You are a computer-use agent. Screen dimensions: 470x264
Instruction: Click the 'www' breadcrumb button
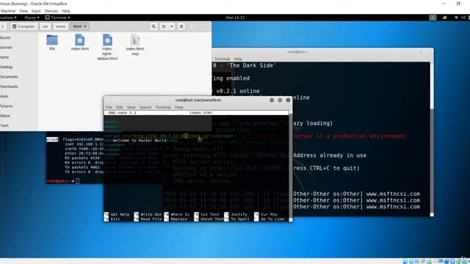(60, 26)
